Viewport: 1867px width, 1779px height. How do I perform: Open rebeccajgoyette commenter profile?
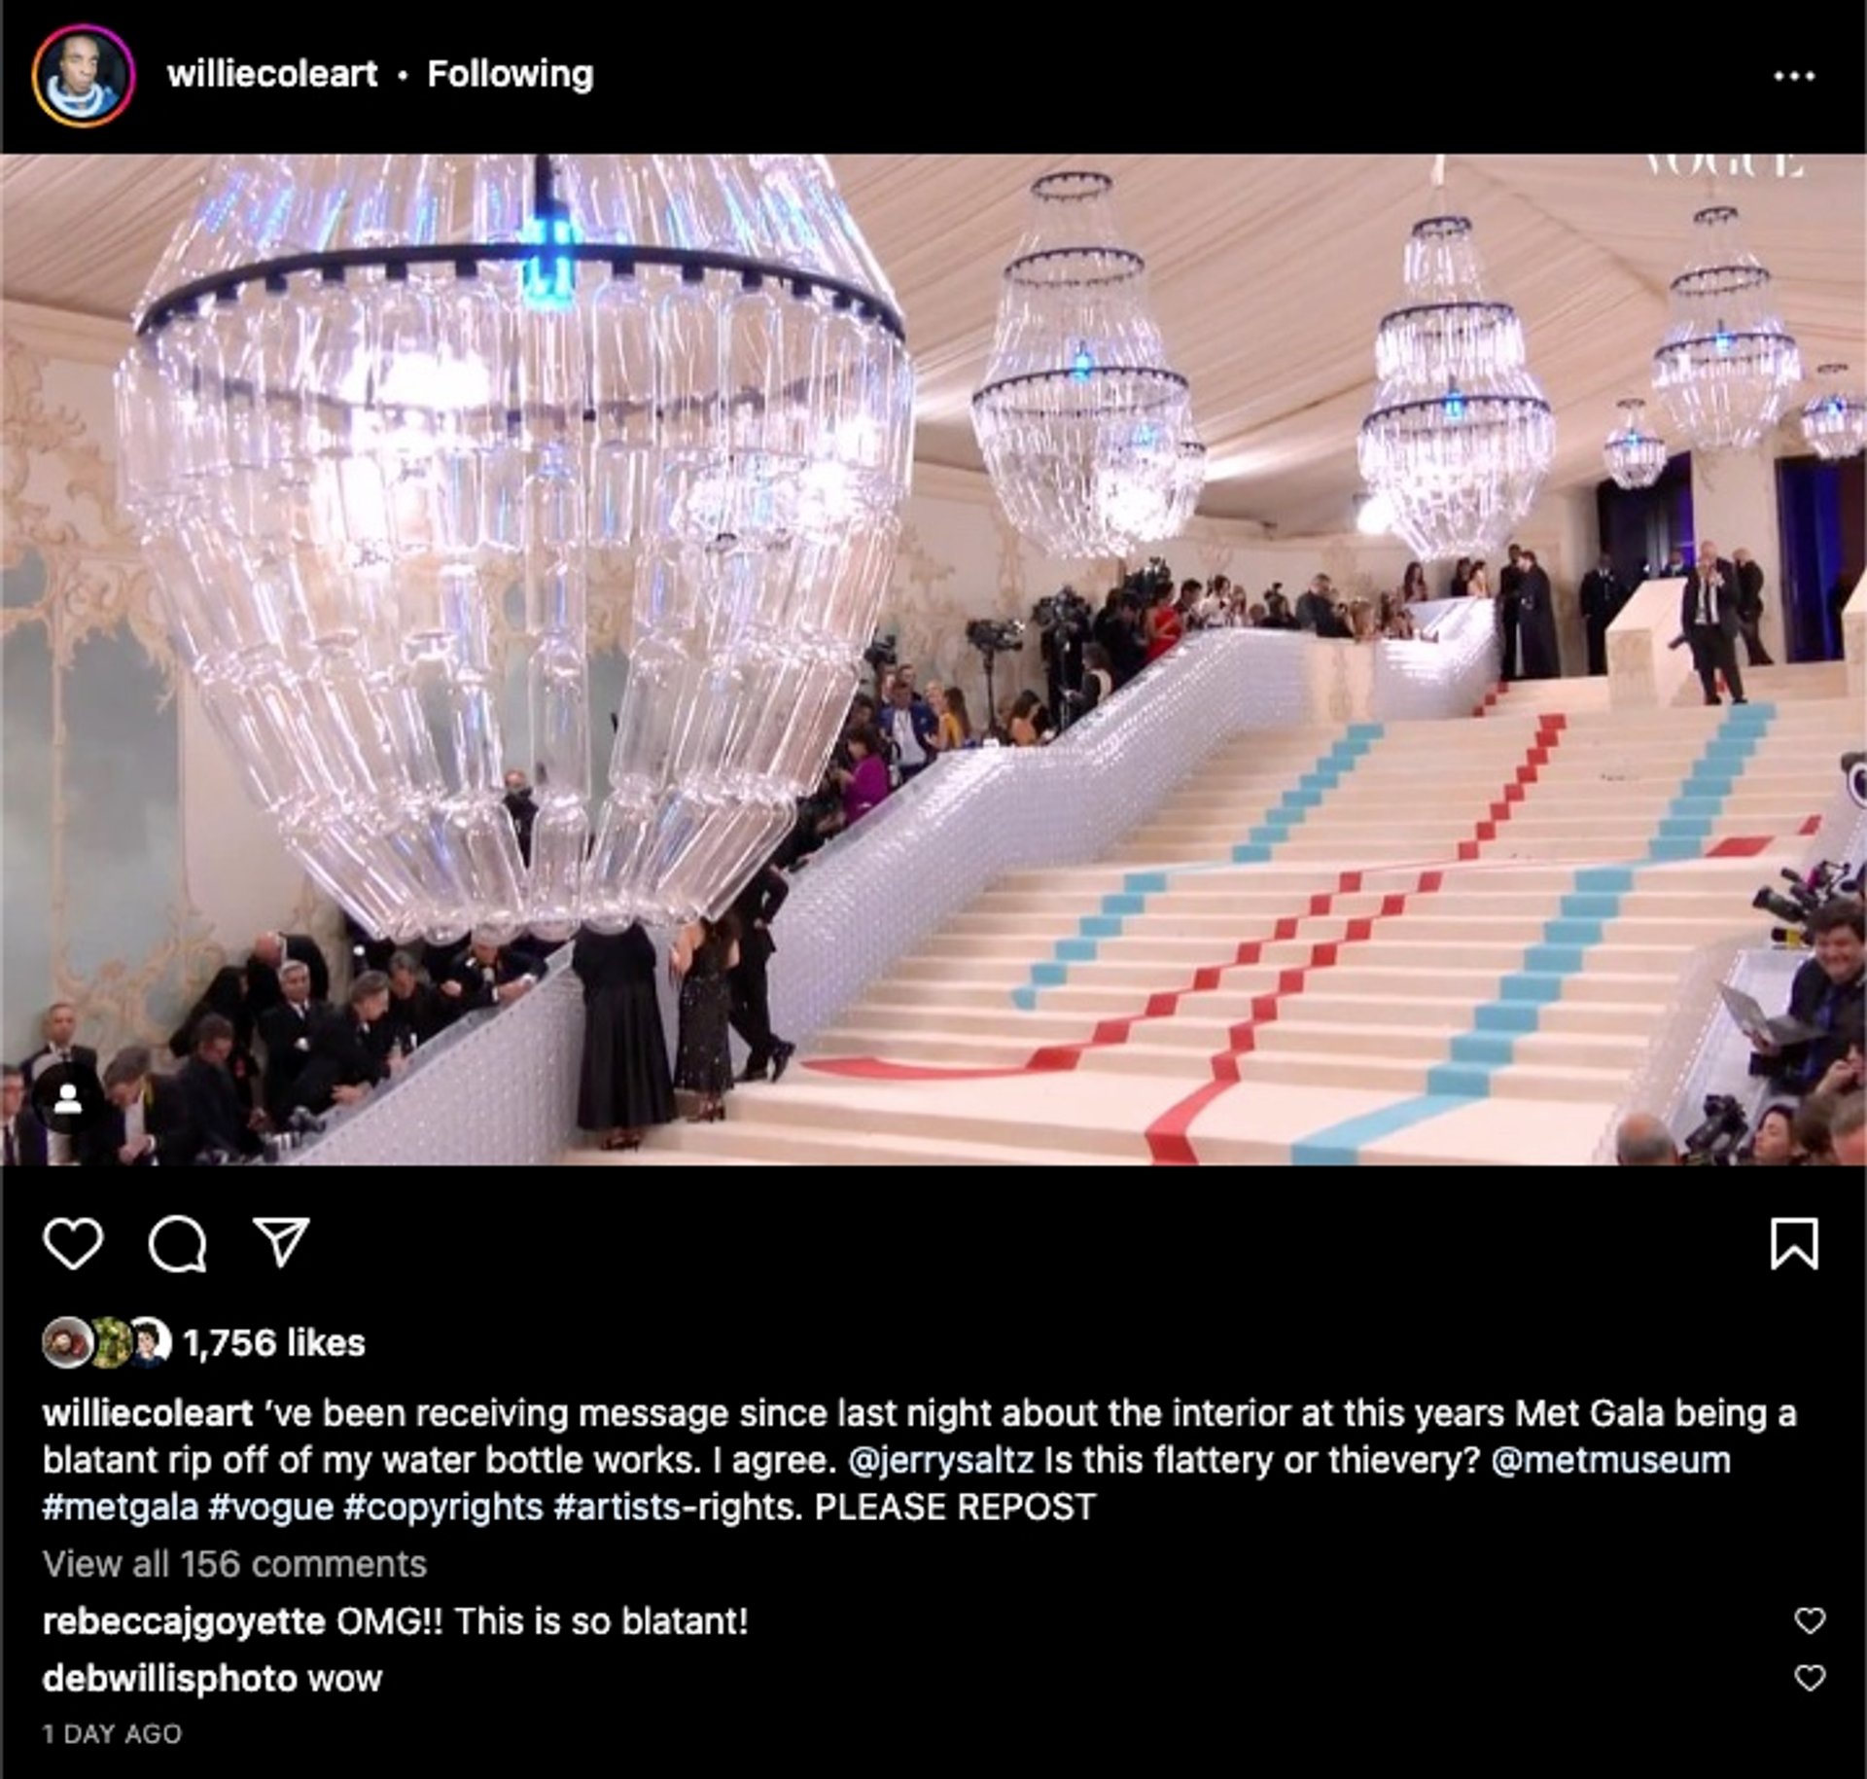(184, 1622)
